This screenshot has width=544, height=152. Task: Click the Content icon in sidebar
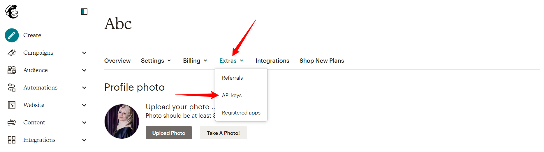pyautogui.click(x=12, y=122)
